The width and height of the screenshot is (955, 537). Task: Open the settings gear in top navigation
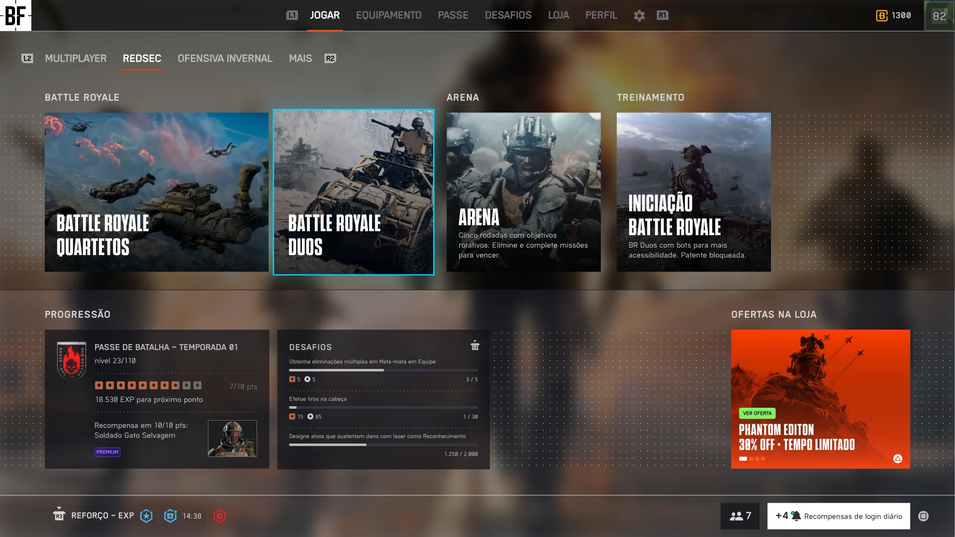[x=639, y=15]
